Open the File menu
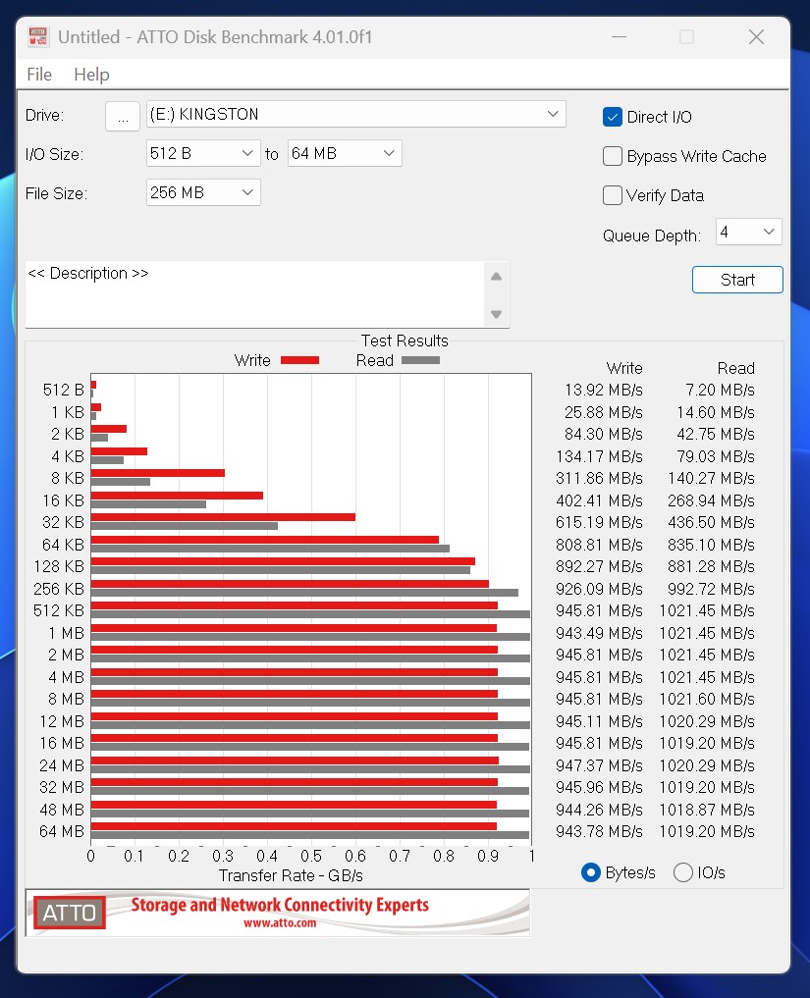 coord(39,75)
